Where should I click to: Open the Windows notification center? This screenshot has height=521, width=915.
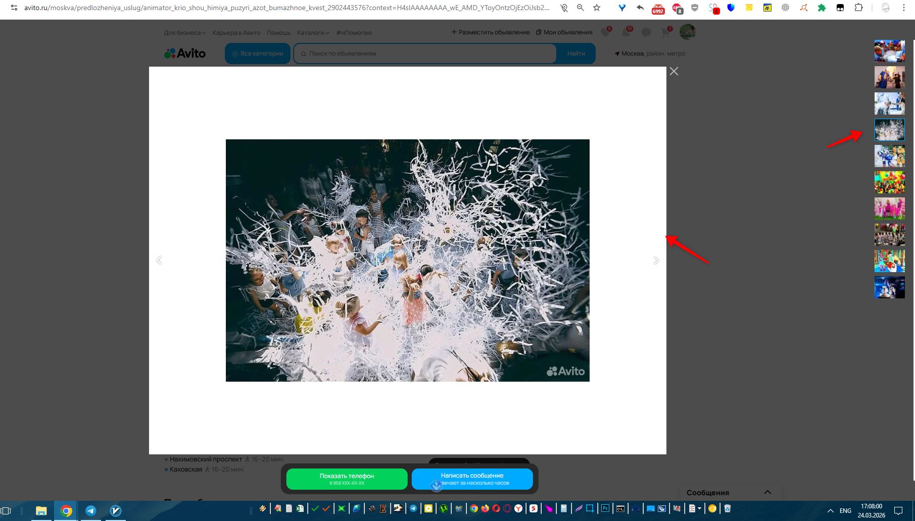click(x=898, y=510)
